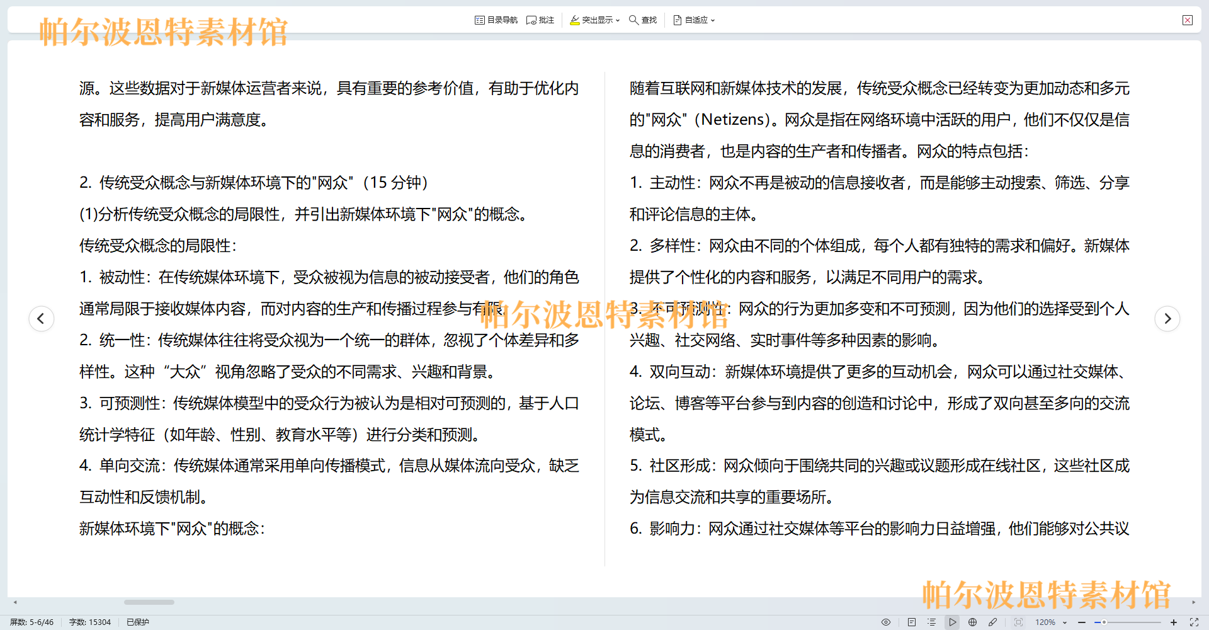The height and width of the screenshot is (630, 1209).
Task: Select the writing mode pen icon
Action: click(993, 622)
